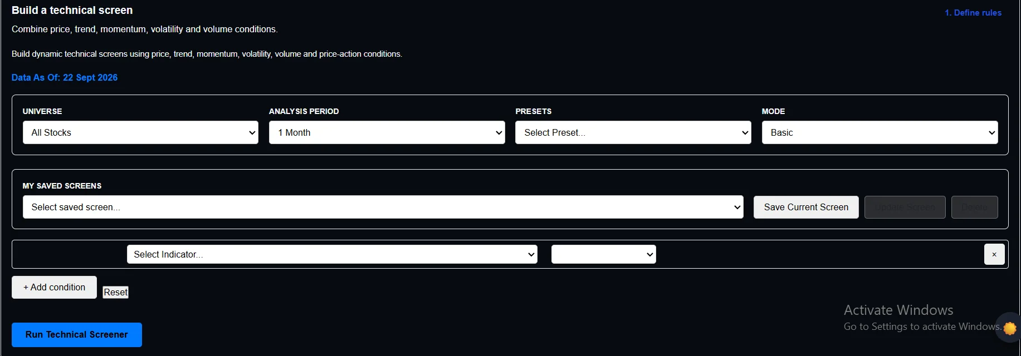Screen dimensions: 1021x356
Task: Expand the Select saved screen dropdown
Action: [x=383, y=207]
